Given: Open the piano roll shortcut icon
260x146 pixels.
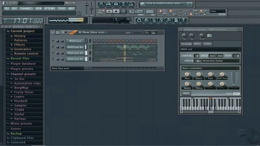Looking at the screenshot, I should click(116, 4).
